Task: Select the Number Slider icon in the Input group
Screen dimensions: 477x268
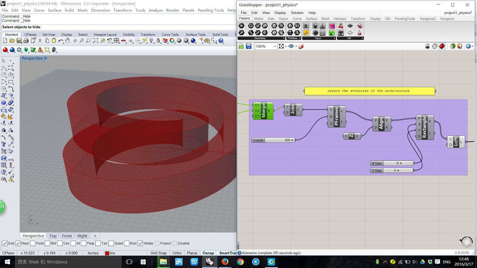Action: point(306,26)
